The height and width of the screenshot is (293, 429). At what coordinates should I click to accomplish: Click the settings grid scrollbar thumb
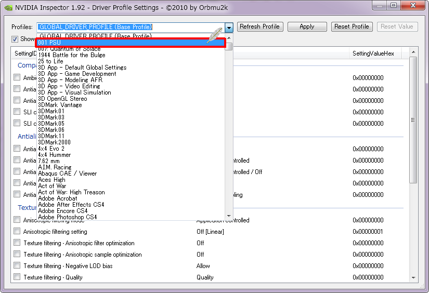pyautogui.click(x=413, y=119)
